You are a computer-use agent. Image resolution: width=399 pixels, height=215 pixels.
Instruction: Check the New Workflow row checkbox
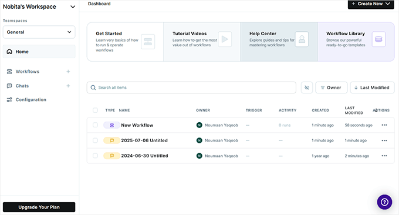95,125
